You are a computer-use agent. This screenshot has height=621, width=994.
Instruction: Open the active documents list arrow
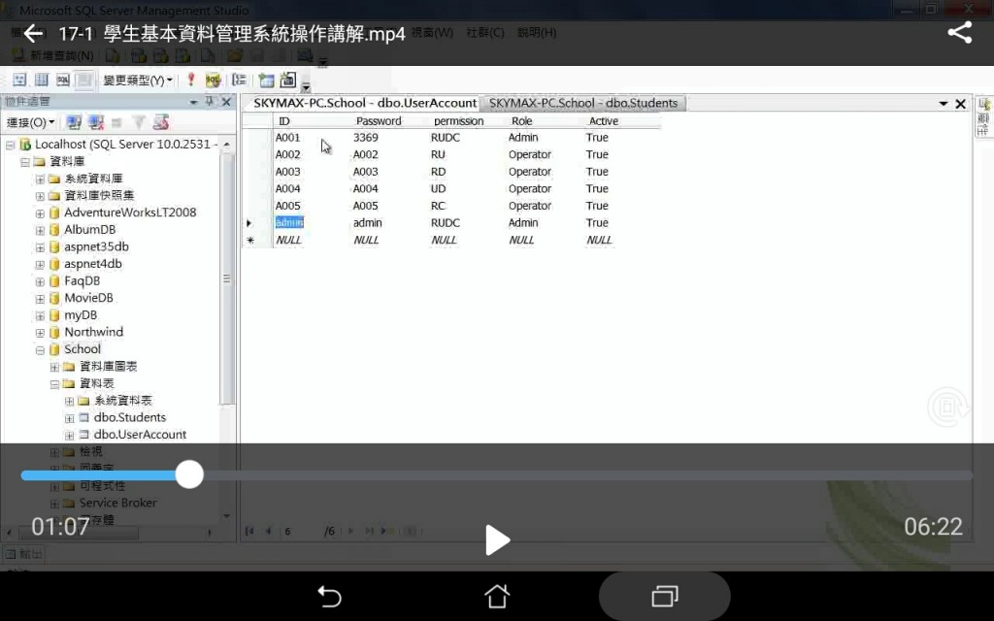pos(944,103)
